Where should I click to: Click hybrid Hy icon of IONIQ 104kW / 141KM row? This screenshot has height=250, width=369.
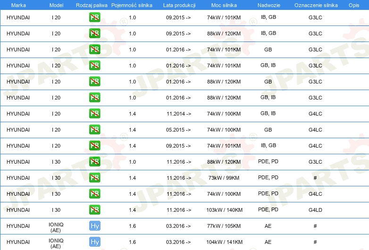(94, 242)
